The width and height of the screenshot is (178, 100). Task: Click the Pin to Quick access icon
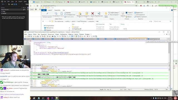tap(47, 14)
